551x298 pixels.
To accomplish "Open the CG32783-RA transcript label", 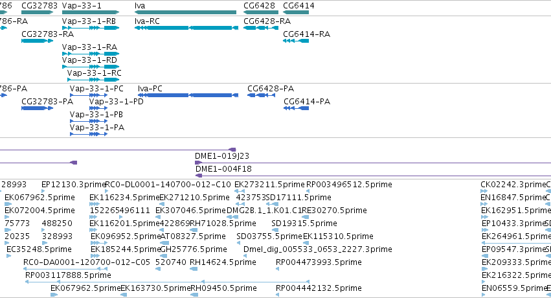I will (48, 34).
